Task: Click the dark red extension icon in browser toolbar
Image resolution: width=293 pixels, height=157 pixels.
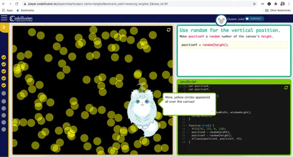Action: click(x=269, y=4)
